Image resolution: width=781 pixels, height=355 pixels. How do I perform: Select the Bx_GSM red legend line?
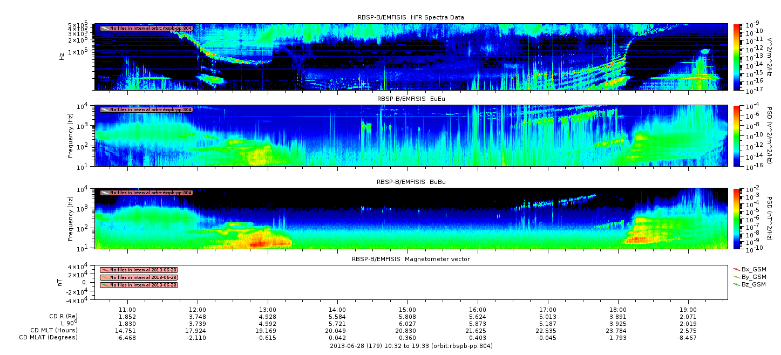737,269
